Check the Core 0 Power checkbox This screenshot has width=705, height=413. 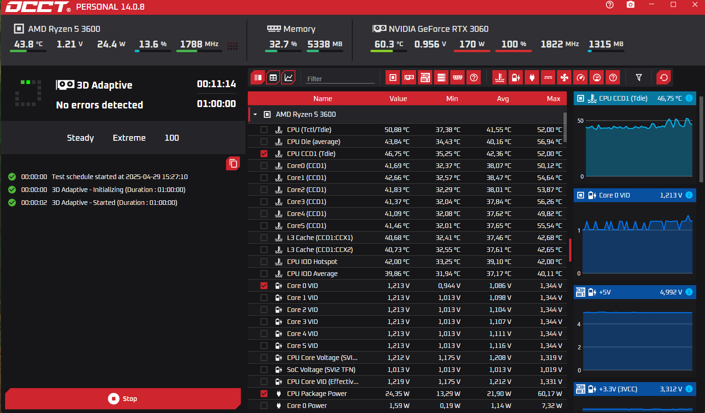point(264,406)
